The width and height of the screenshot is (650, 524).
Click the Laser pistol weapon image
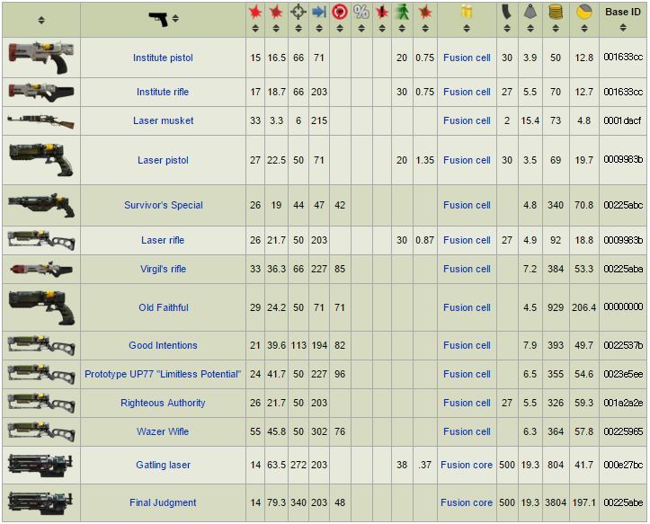coord(41,160)
